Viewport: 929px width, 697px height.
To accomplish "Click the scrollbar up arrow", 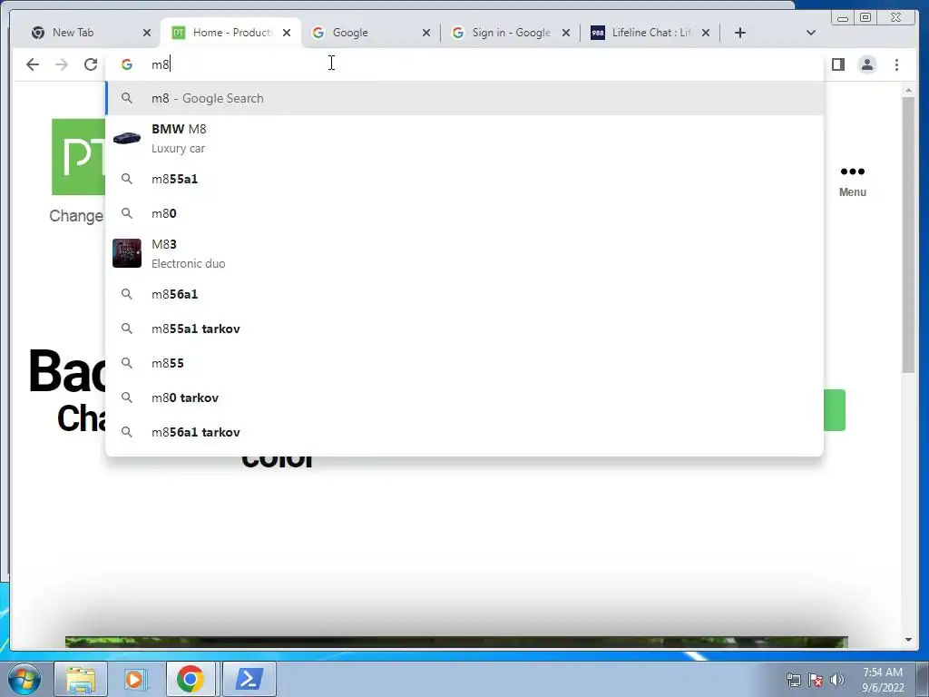I will click(x=908, y=90).
